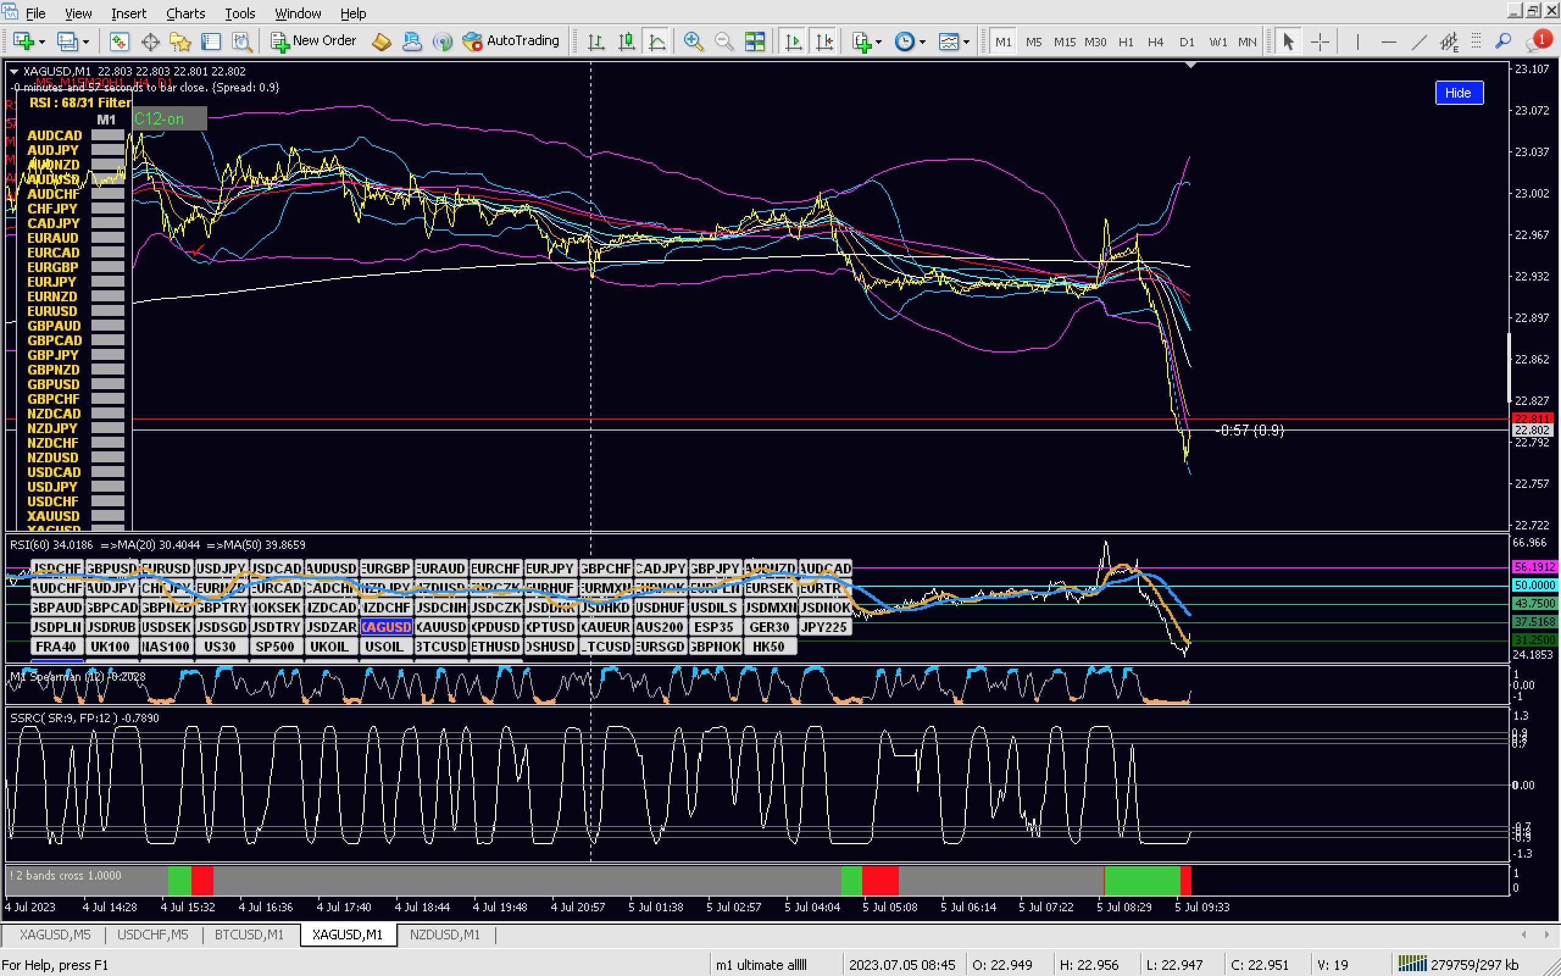Open the Strategy Tester icon
This screenshot has width=1561, height=976.
coord(242,42)
